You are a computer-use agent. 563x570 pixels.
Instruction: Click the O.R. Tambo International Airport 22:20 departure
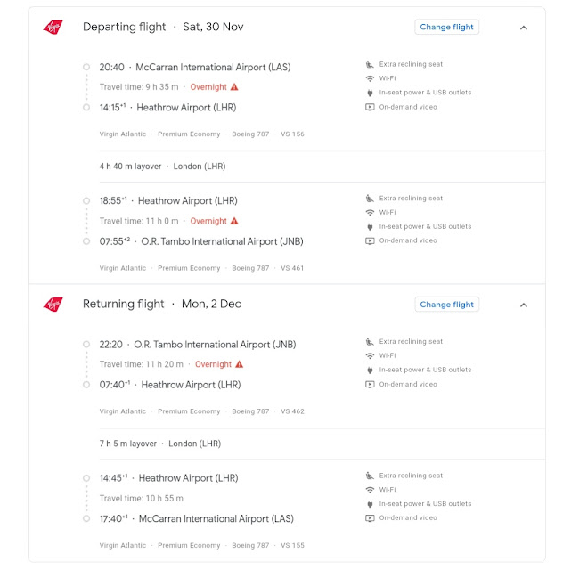[x=214, y=345]
